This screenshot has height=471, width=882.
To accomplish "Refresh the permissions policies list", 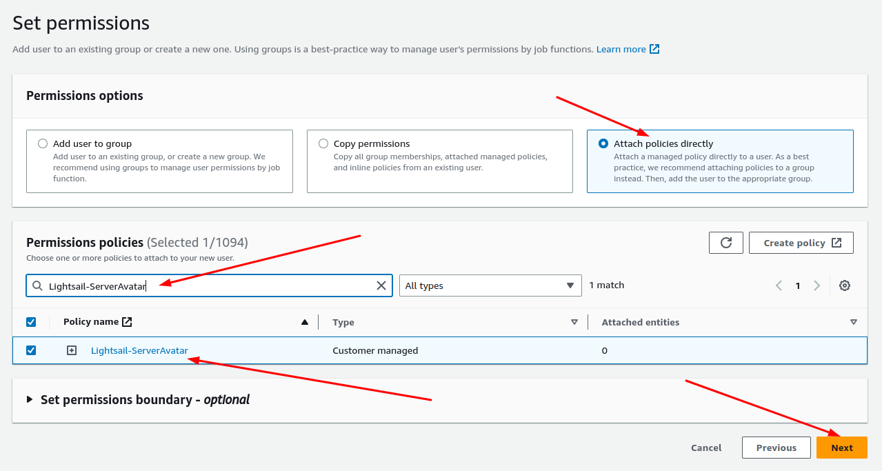I will pos(726,243).
